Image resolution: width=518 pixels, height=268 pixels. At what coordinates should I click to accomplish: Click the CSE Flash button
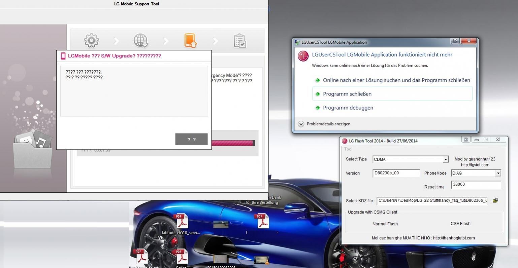pyautogui.click(x=460, y=224)
